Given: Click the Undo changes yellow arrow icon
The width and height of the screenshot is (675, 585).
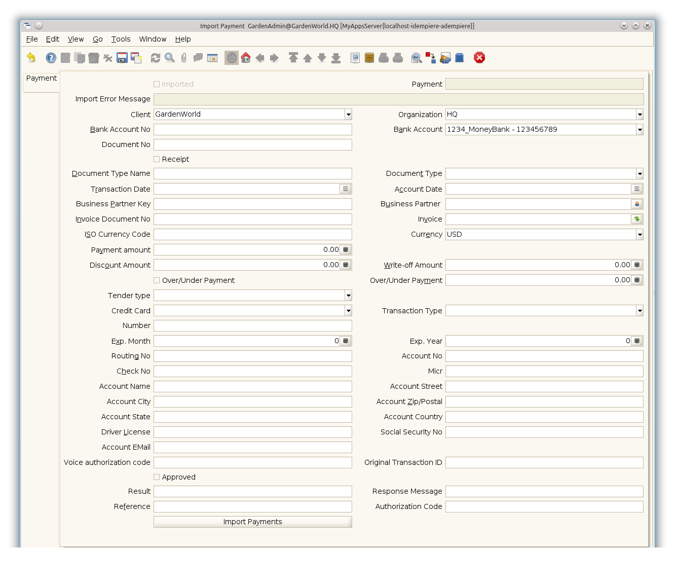Looking at the screenshot, I should click(x=31, y=58).
